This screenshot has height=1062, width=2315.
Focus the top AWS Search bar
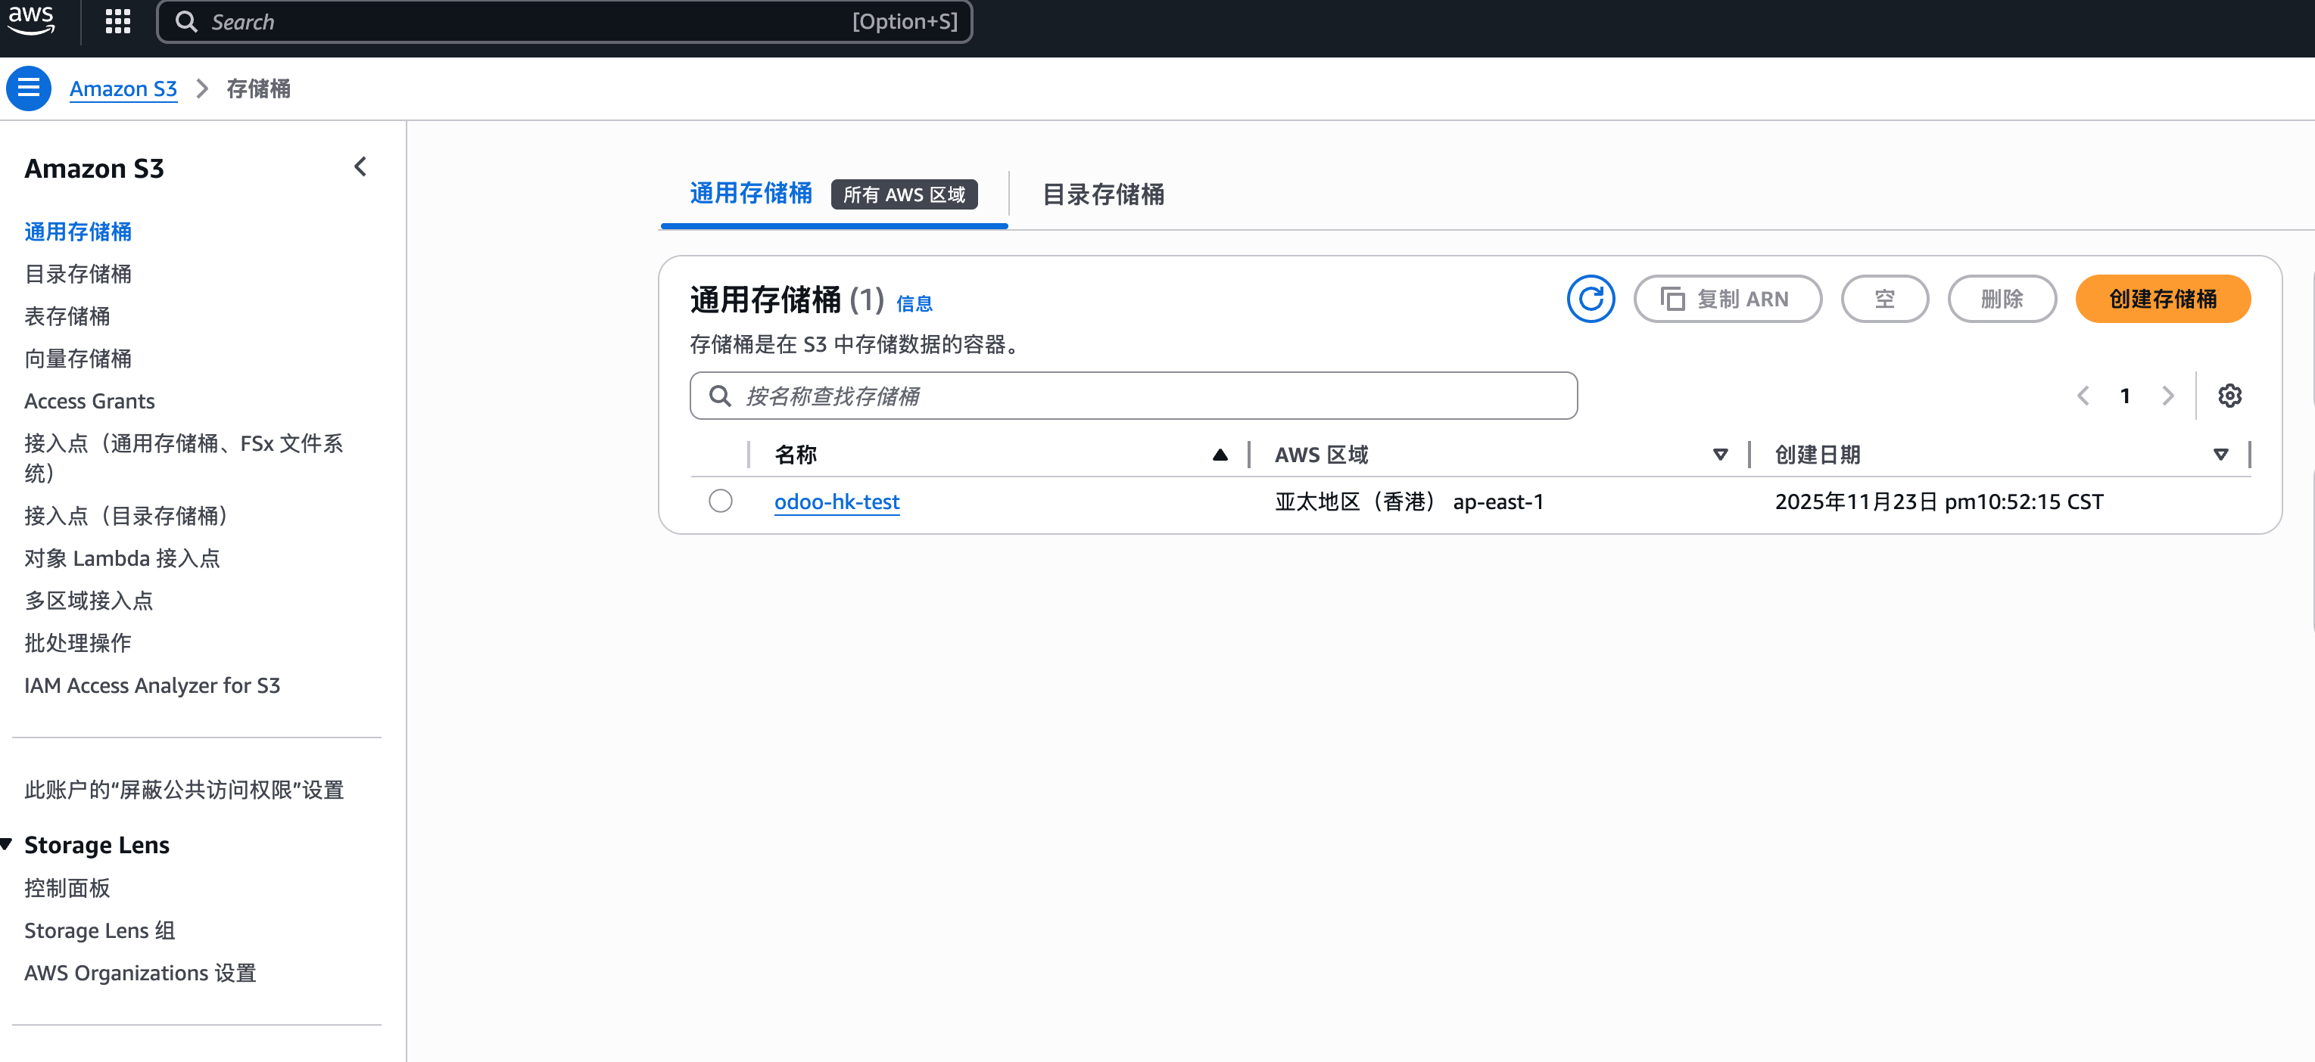coord(565,21)
